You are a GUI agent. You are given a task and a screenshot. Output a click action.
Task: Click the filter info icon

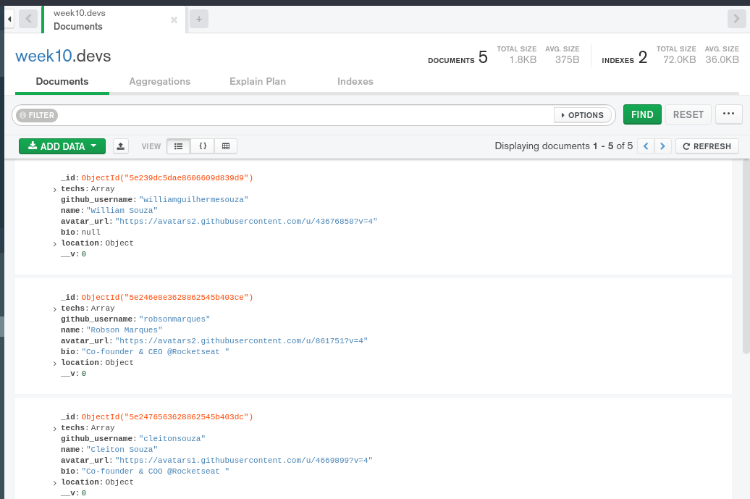[22, 115]
